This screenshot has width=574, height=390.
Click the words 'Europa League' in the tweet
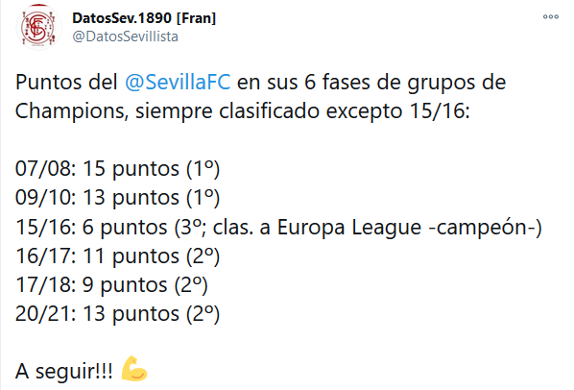[348, 227]
